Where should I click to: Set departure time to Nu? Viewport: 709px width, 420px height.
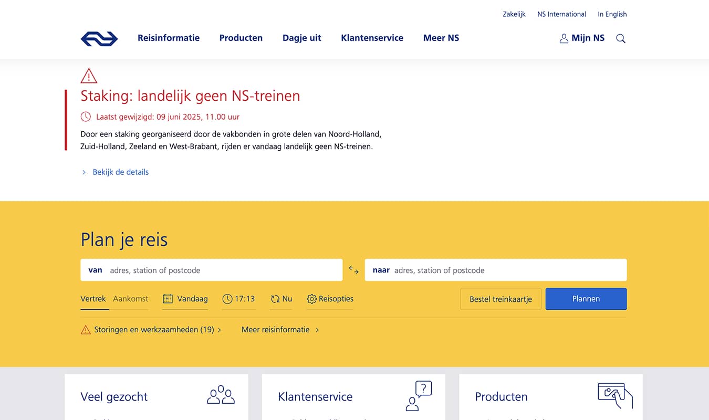tap(281, 299)
